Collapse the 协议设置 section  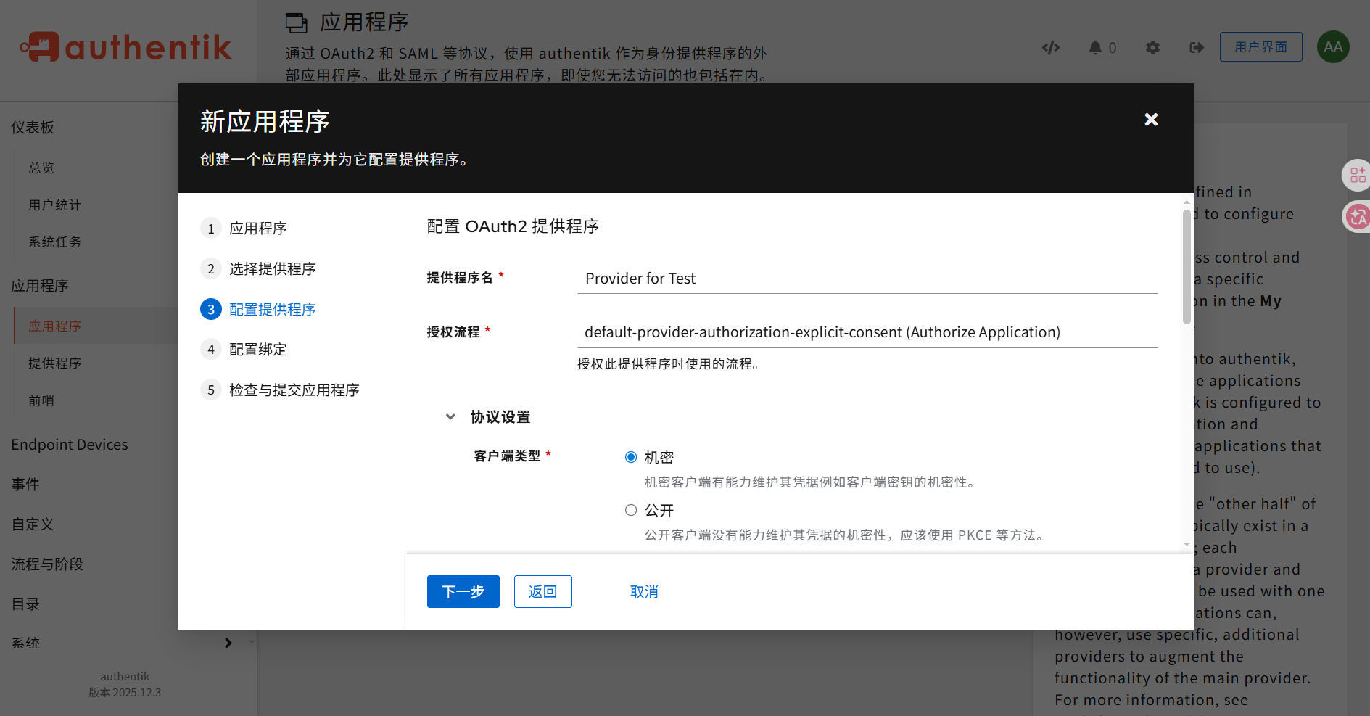450,416
